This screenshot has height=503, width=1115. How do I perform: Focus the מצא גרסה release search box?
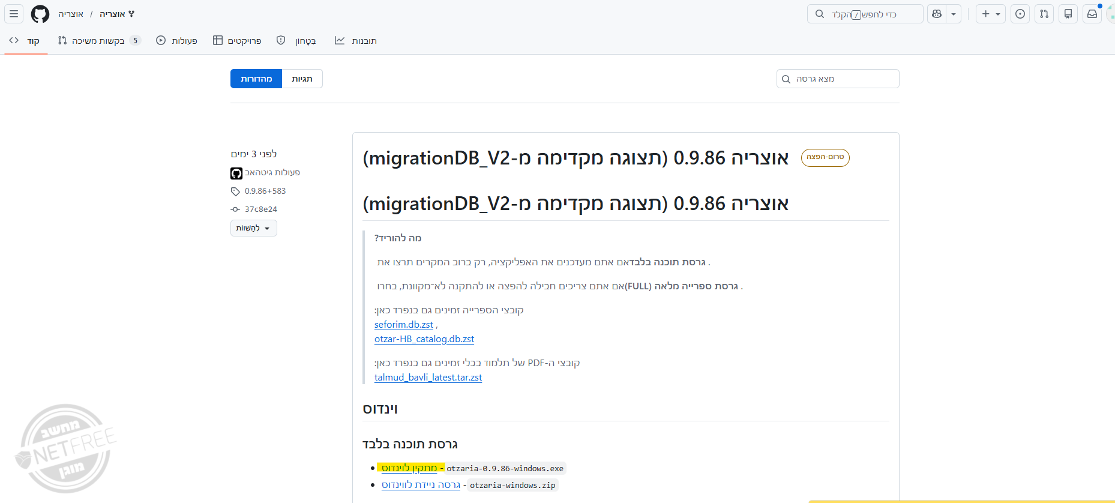[x=838, y=79]
